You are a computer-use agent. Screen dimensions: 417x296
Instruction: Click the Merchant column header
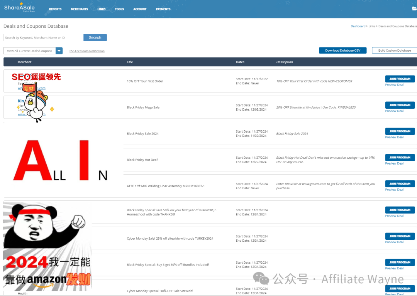tap(24, 62)
